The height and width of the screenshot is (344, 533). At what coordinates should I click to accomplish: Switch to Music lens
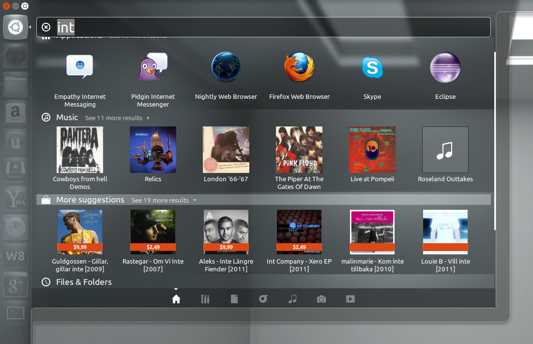point(292,299)
